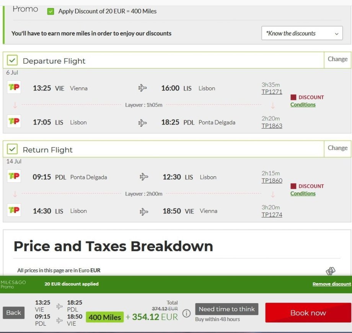Viewport: 352px width, 333px height.
Task: Uncheck Apply Discount of 20 EUR checkbox
Action: [x=51, y=11]
